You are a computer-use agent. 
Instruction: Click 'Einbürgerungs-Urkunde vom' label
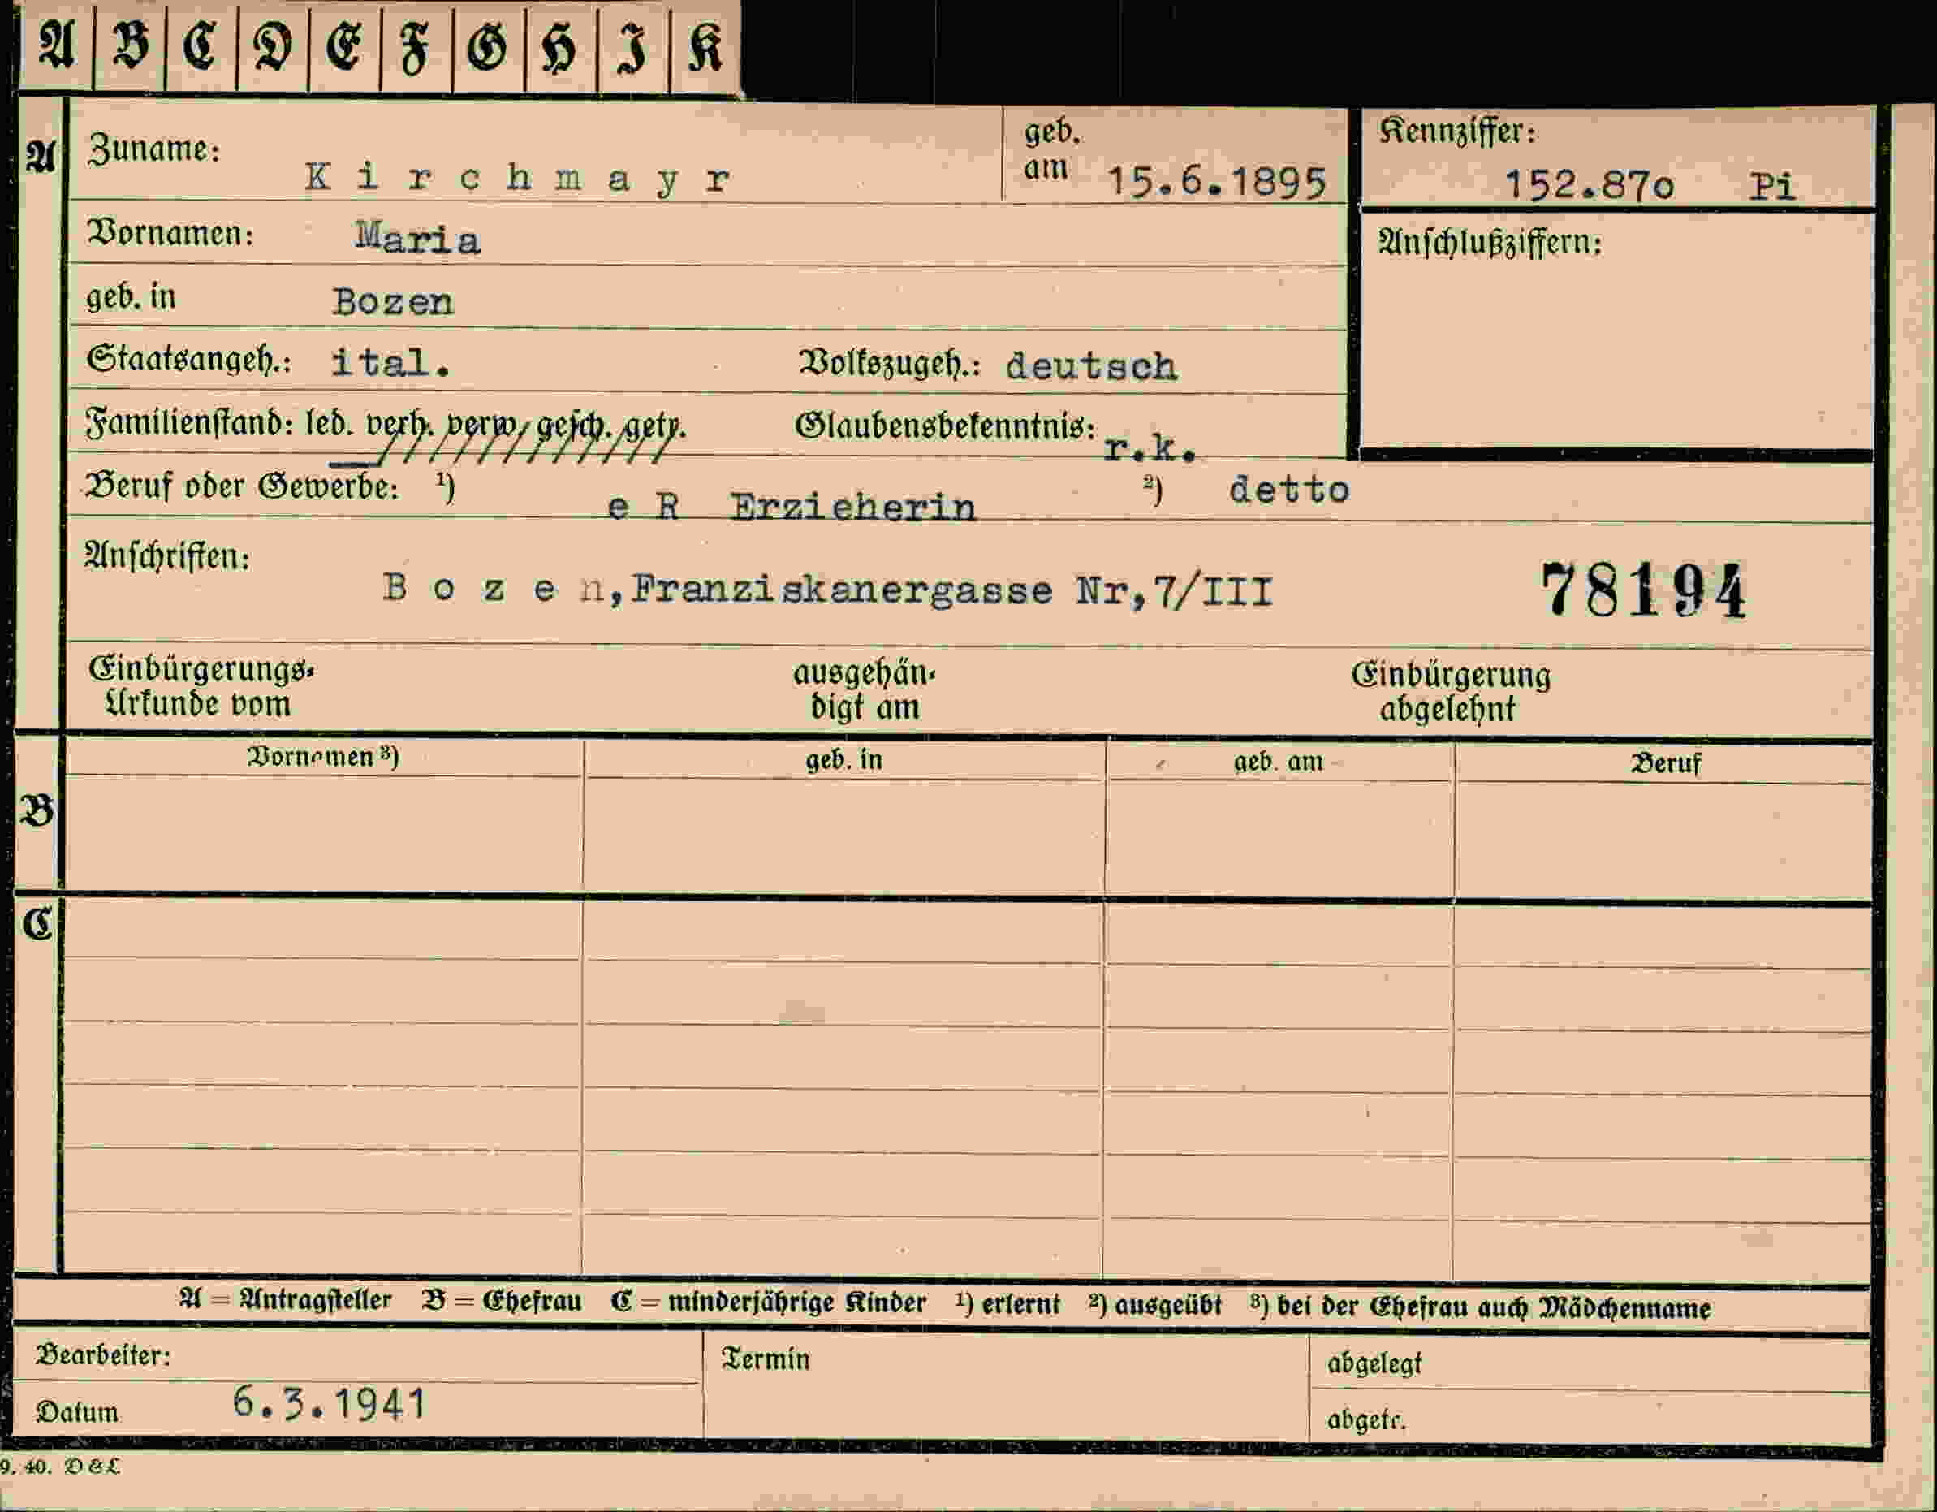(201, 686)
